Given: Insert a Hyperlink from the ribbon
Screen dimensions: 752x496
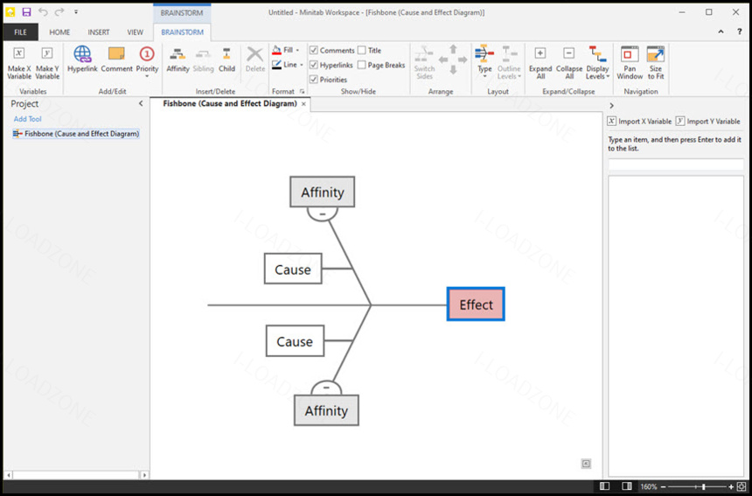Looking at the screenshot, I should [82, 59].
